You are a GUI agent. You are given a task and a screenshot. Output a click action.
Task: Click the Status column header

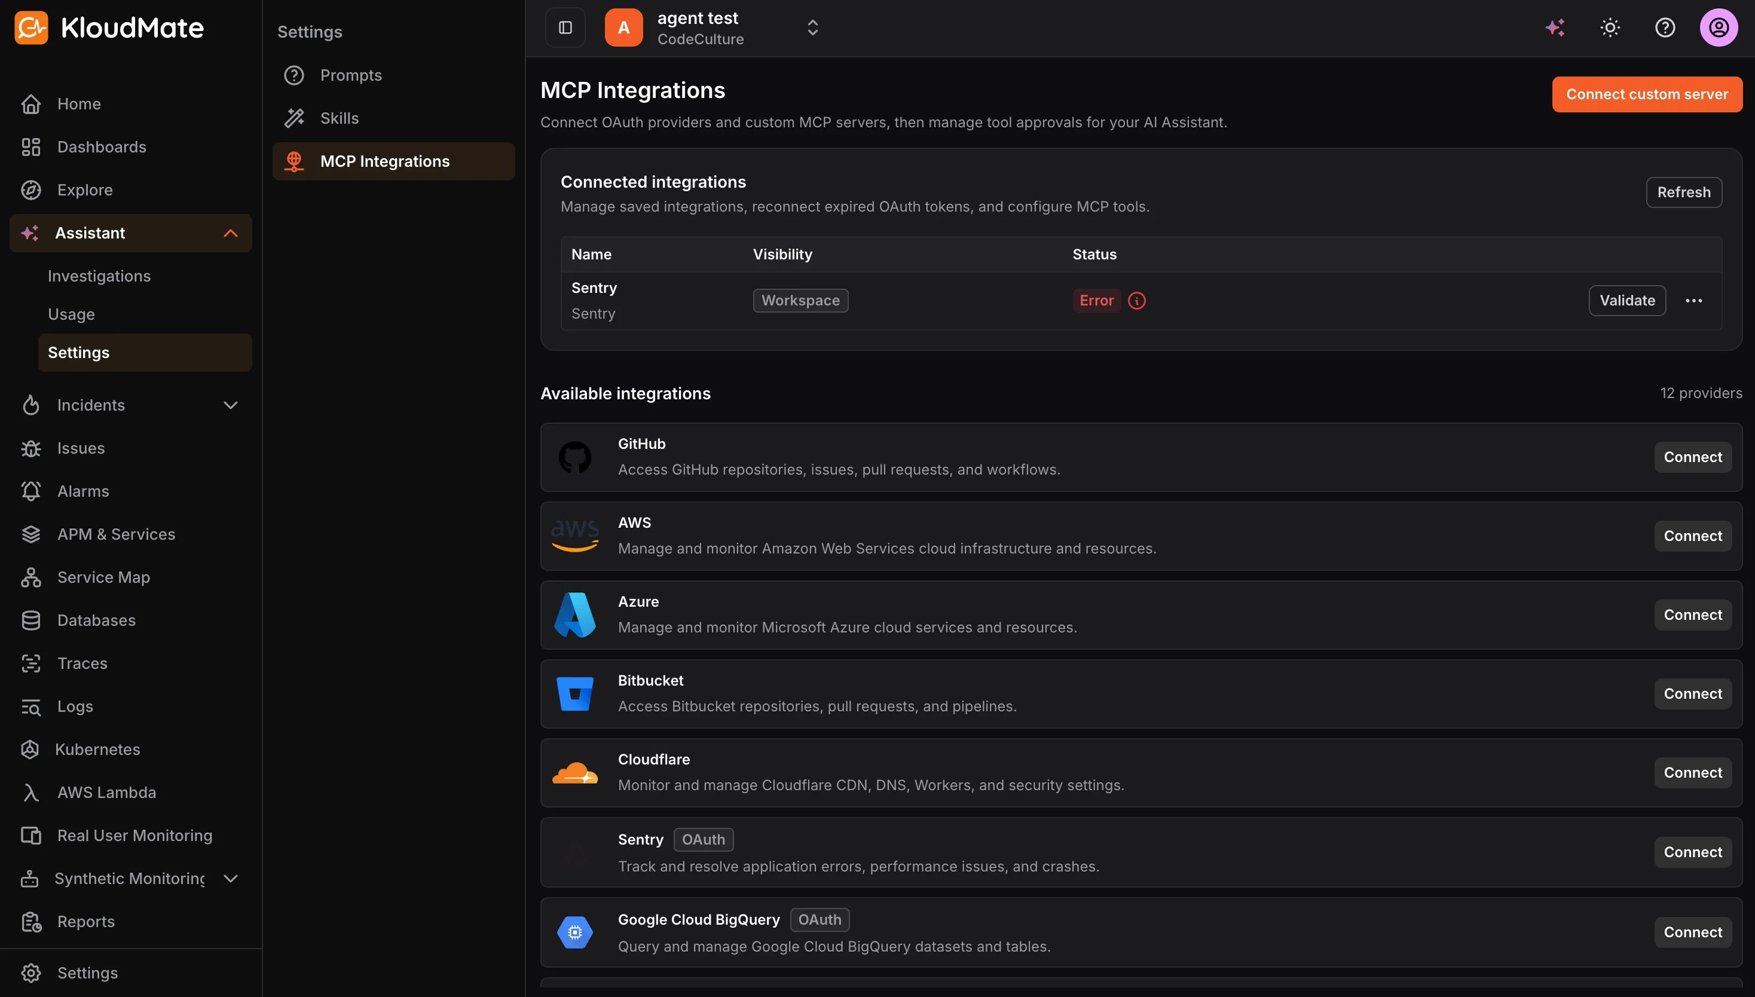1094,255
